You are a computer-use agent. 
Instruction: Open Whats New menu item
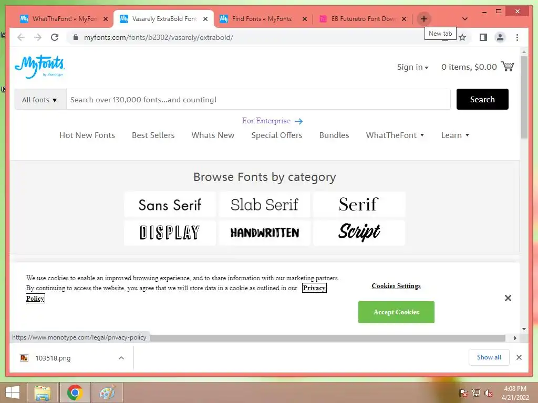pyautogui.click(x=213, y=135)
